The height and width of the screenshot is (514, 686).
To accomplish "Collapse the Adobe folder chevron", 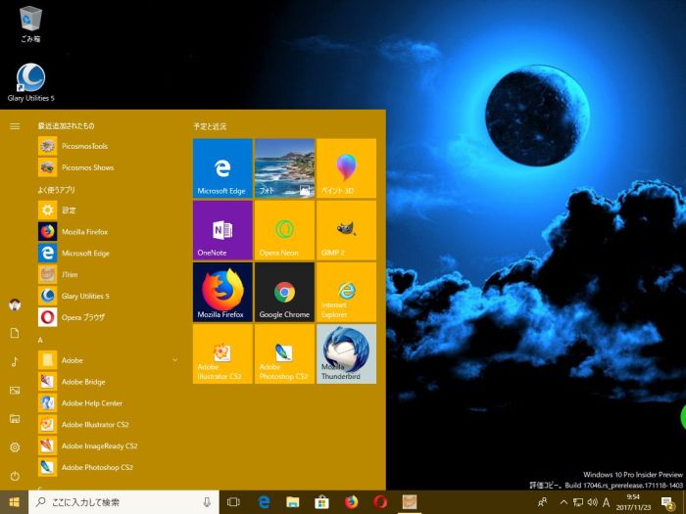I will (x=174, y=360).
